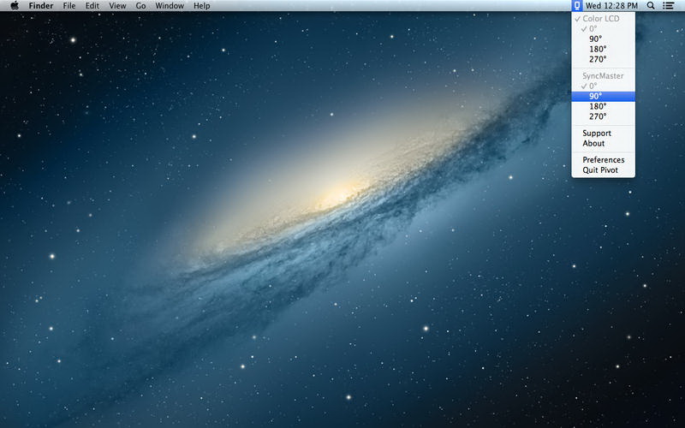Click the Pivot menu bar icon
The height and width of the screenshot is (428, 685).
578,6
